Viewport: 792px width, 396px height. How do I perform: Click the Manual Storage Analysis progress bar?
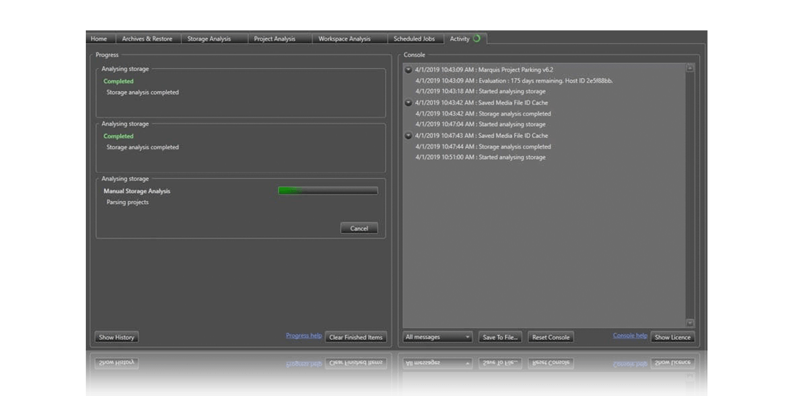[328, 191]
